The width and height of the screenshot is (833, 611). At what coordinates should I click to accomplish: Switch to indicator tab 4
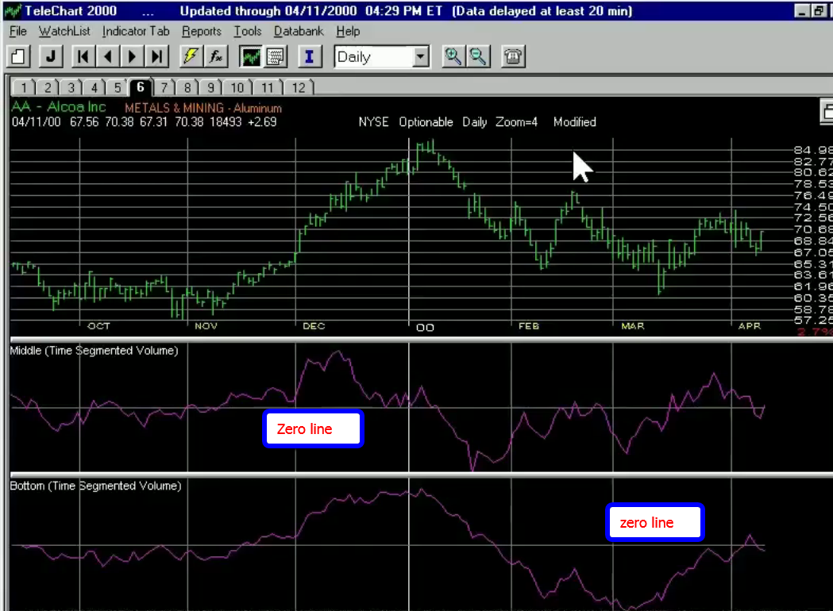click(94, 87)
